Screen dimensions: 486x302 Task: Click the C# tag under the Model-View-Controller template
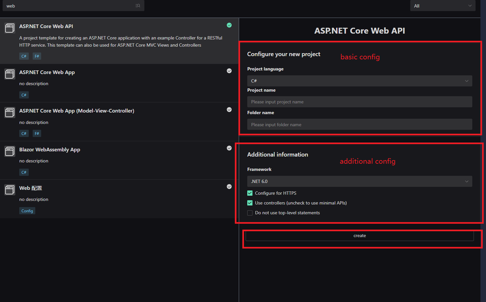pyautogui.click(x=24, y=133)
